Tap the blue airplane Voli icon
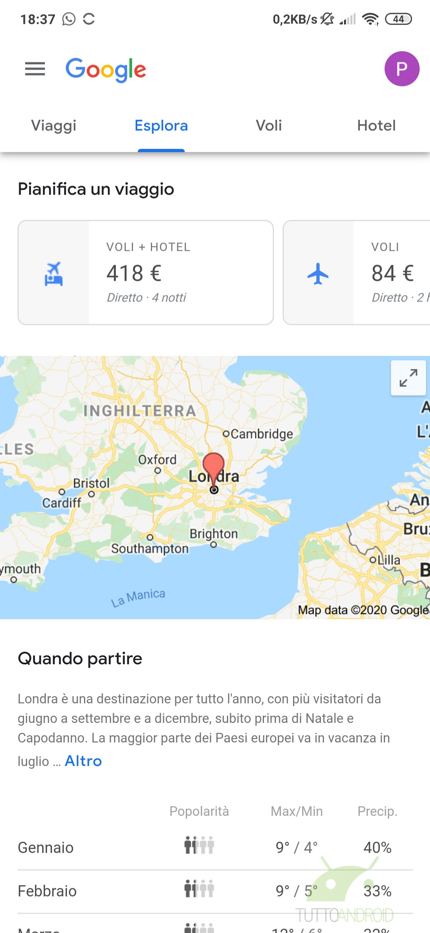The width and height of the screenshot is (430, 933). click(x=318, y=274)
